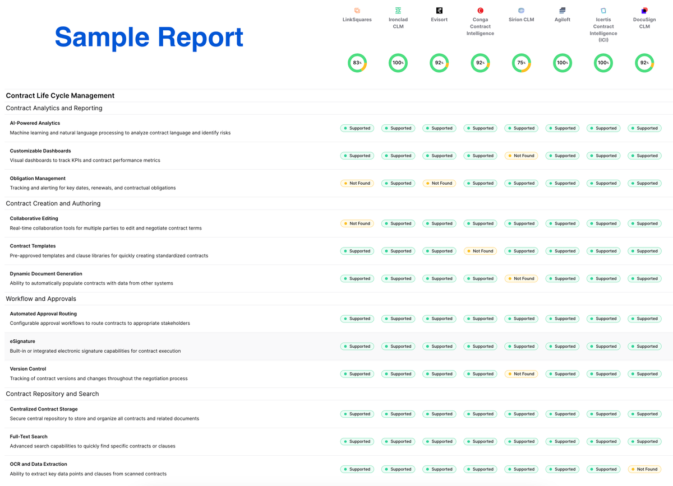Image resolution: width=673 pixels, height=486 pixels.
Task: Toggle Conga's Not Found badge for Contract Templates
Action: pos(480,251)
